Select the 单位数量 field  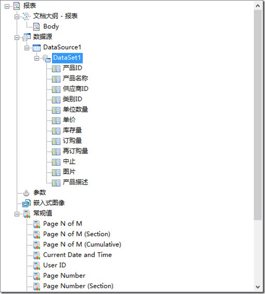click(x=75, y=110)
